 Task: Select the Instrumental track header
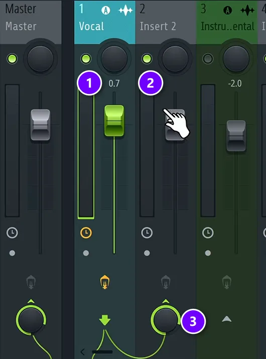[x=227, y=22]
